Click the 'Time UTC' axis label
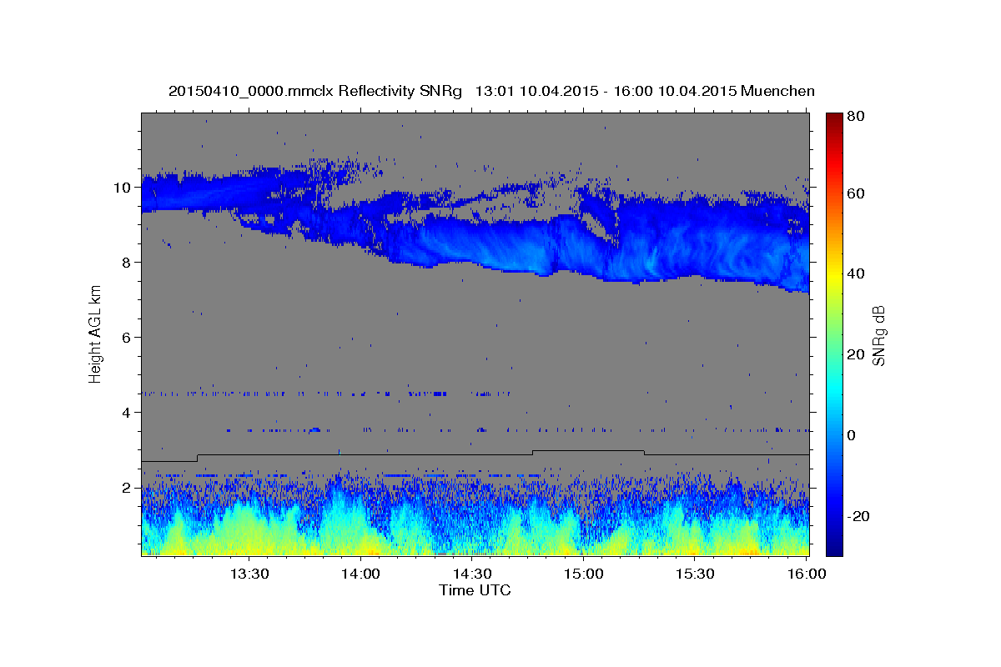The width and height of the screenshot is (1001, 667). [x=475, y=590]
